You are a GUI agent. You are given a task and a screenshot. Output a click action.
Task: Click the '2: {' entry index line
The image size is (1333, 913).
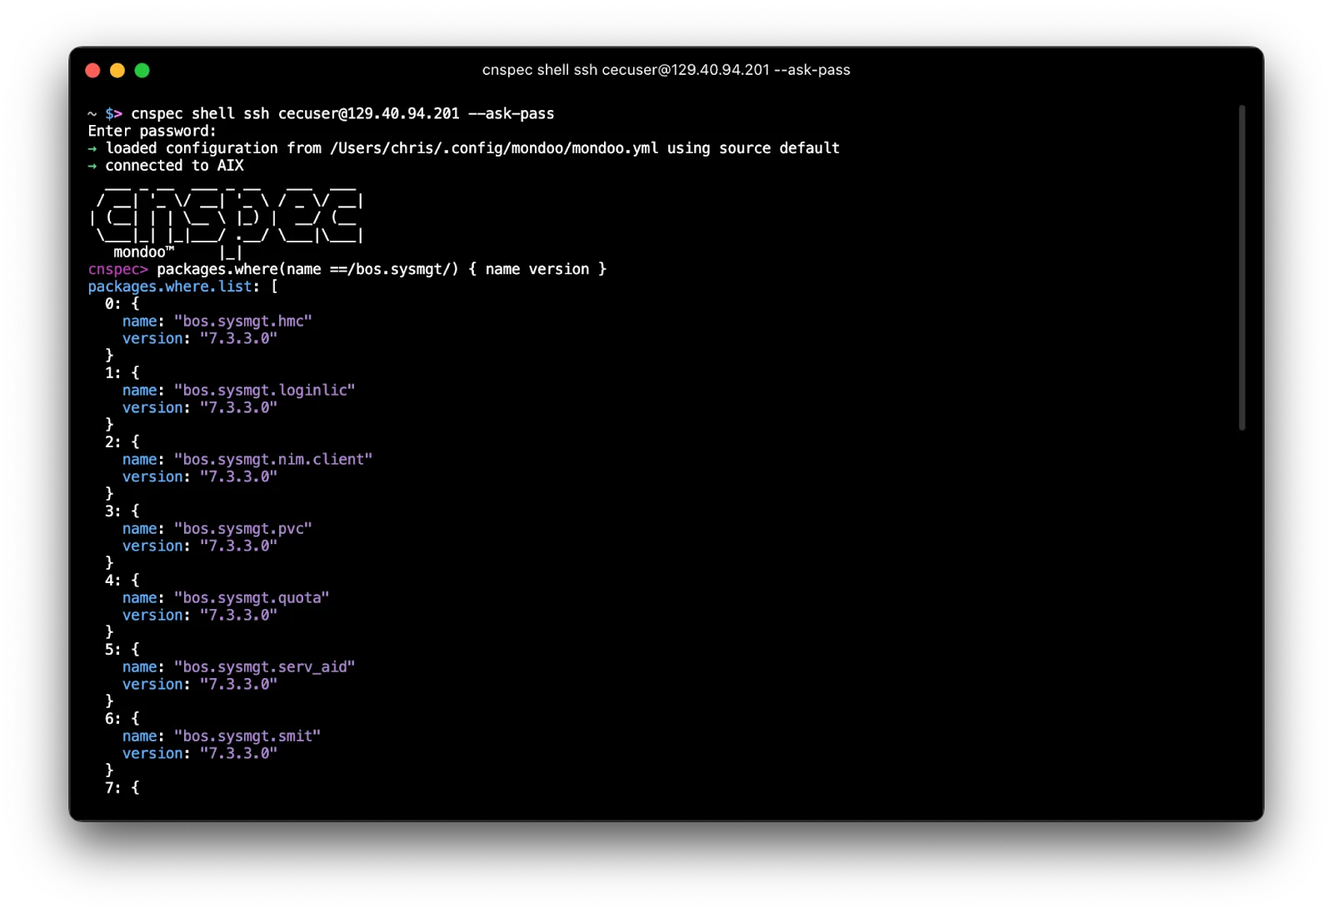click(122, 442)
